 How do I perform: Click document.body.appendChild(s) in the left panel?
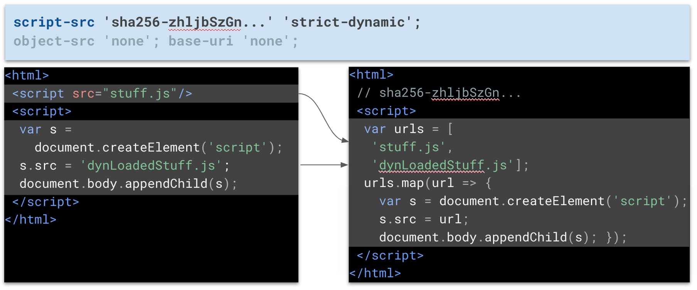(128, 184)
